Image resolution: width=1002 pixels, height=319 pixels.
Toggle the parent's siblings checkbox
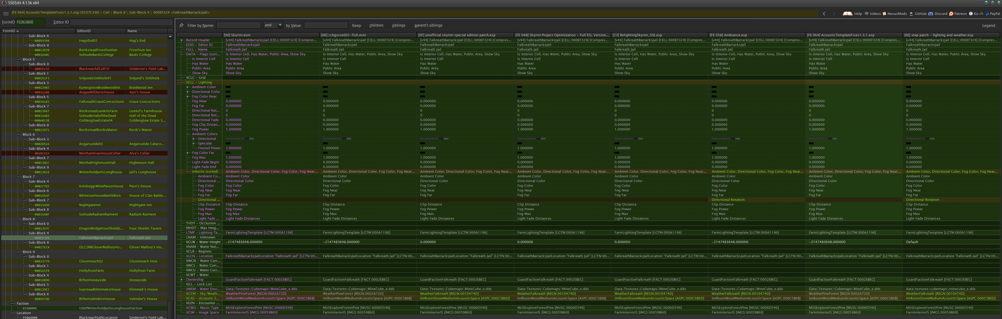point(411,26)
